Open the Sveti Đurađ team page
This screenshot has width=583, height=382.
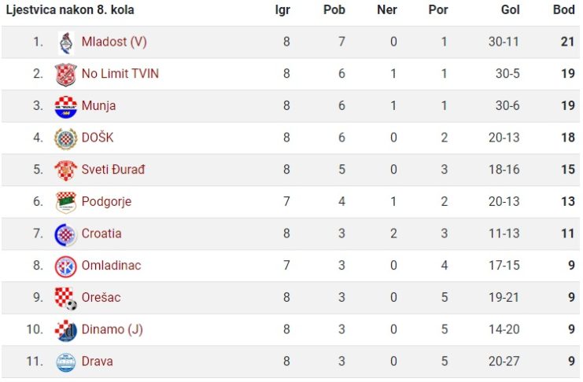click(113, 170)
